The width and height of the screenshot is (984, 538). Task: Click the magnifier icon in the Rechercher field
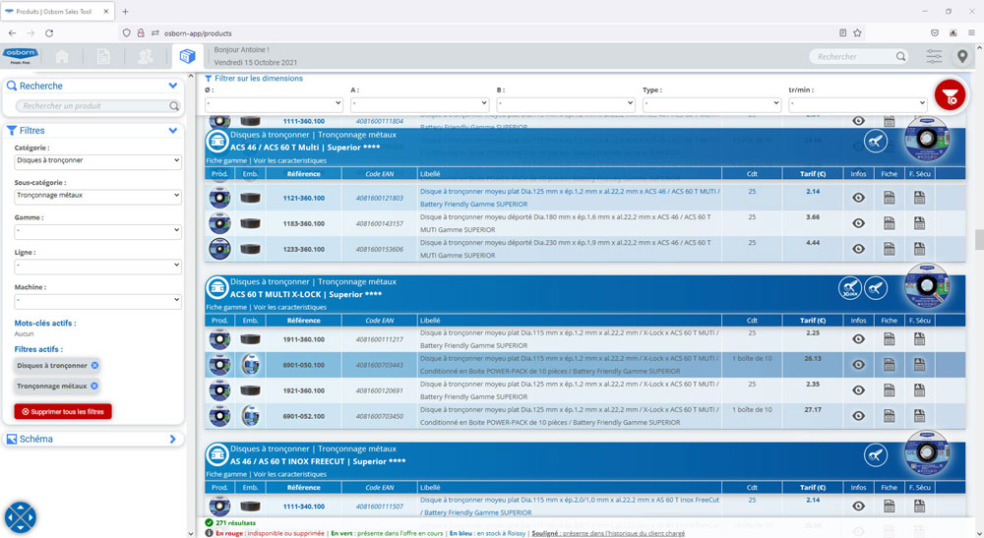(x=900, y=56)
